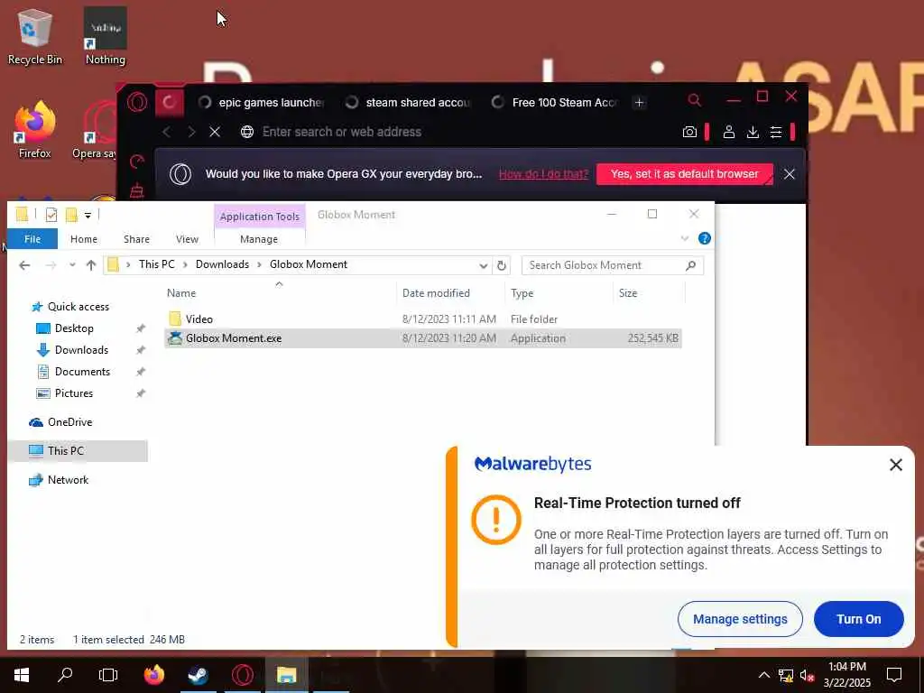Switch to the epic games launcher tab
This screenshot has width=924, height=693.
[x=261, y=103]
